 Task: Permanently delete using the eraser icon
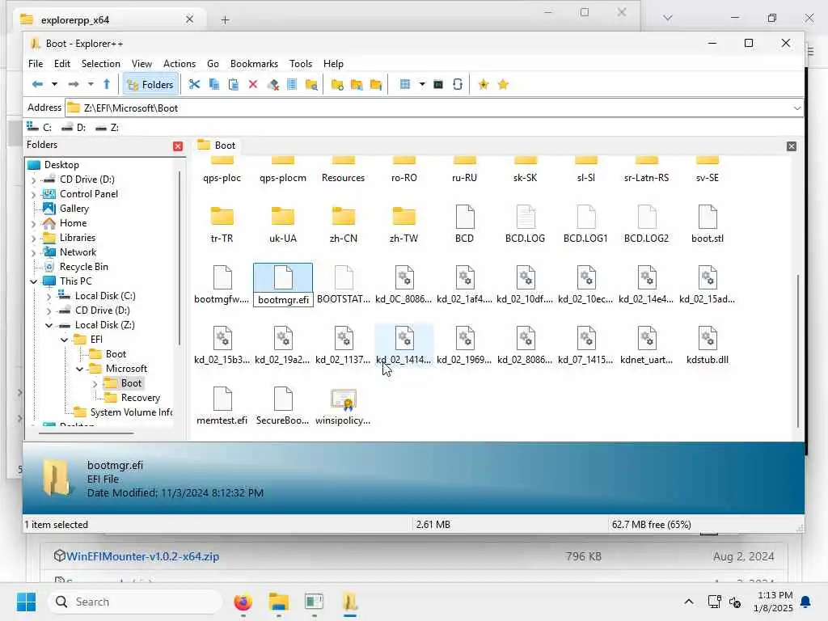[x=272, y=84]
